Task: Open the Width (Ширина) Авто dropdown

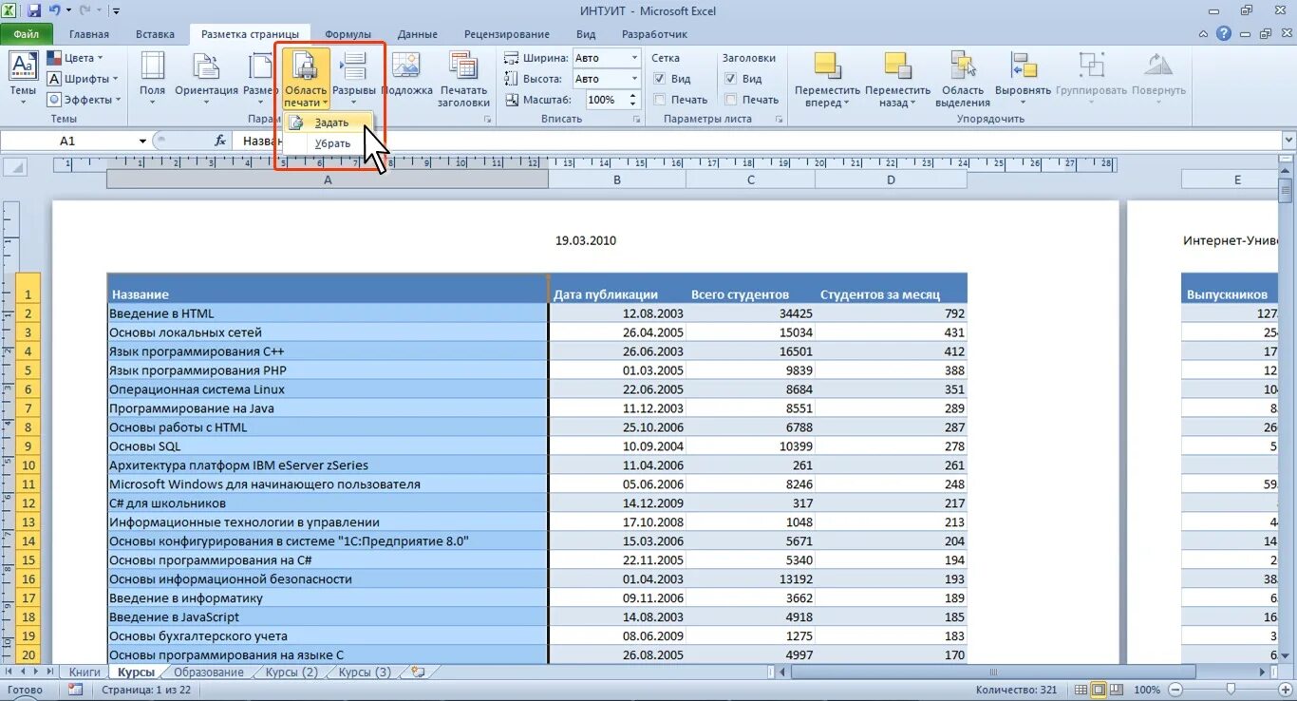Action: [633, 58]
